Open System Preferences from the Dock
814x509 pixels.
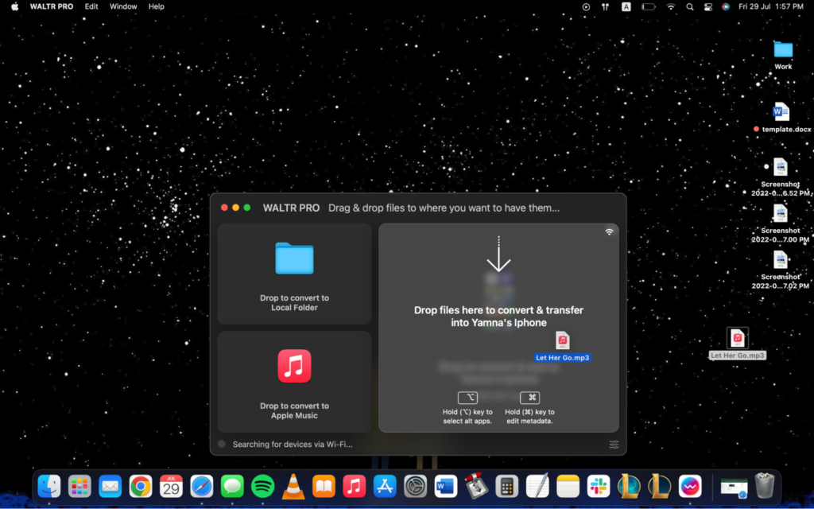tap(415, 487)
